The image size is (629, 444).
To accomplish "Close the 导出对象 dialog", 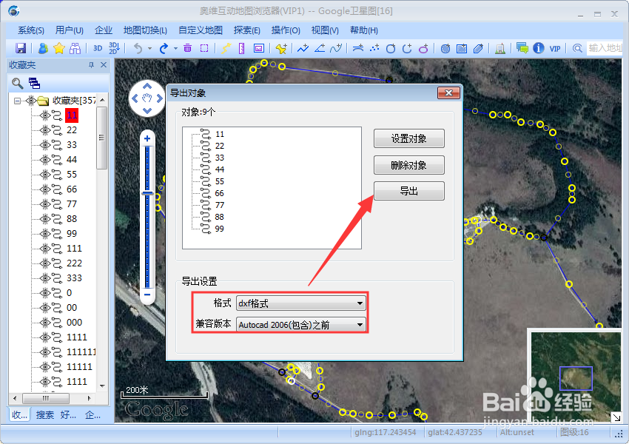I will click(x=448, y=93).
